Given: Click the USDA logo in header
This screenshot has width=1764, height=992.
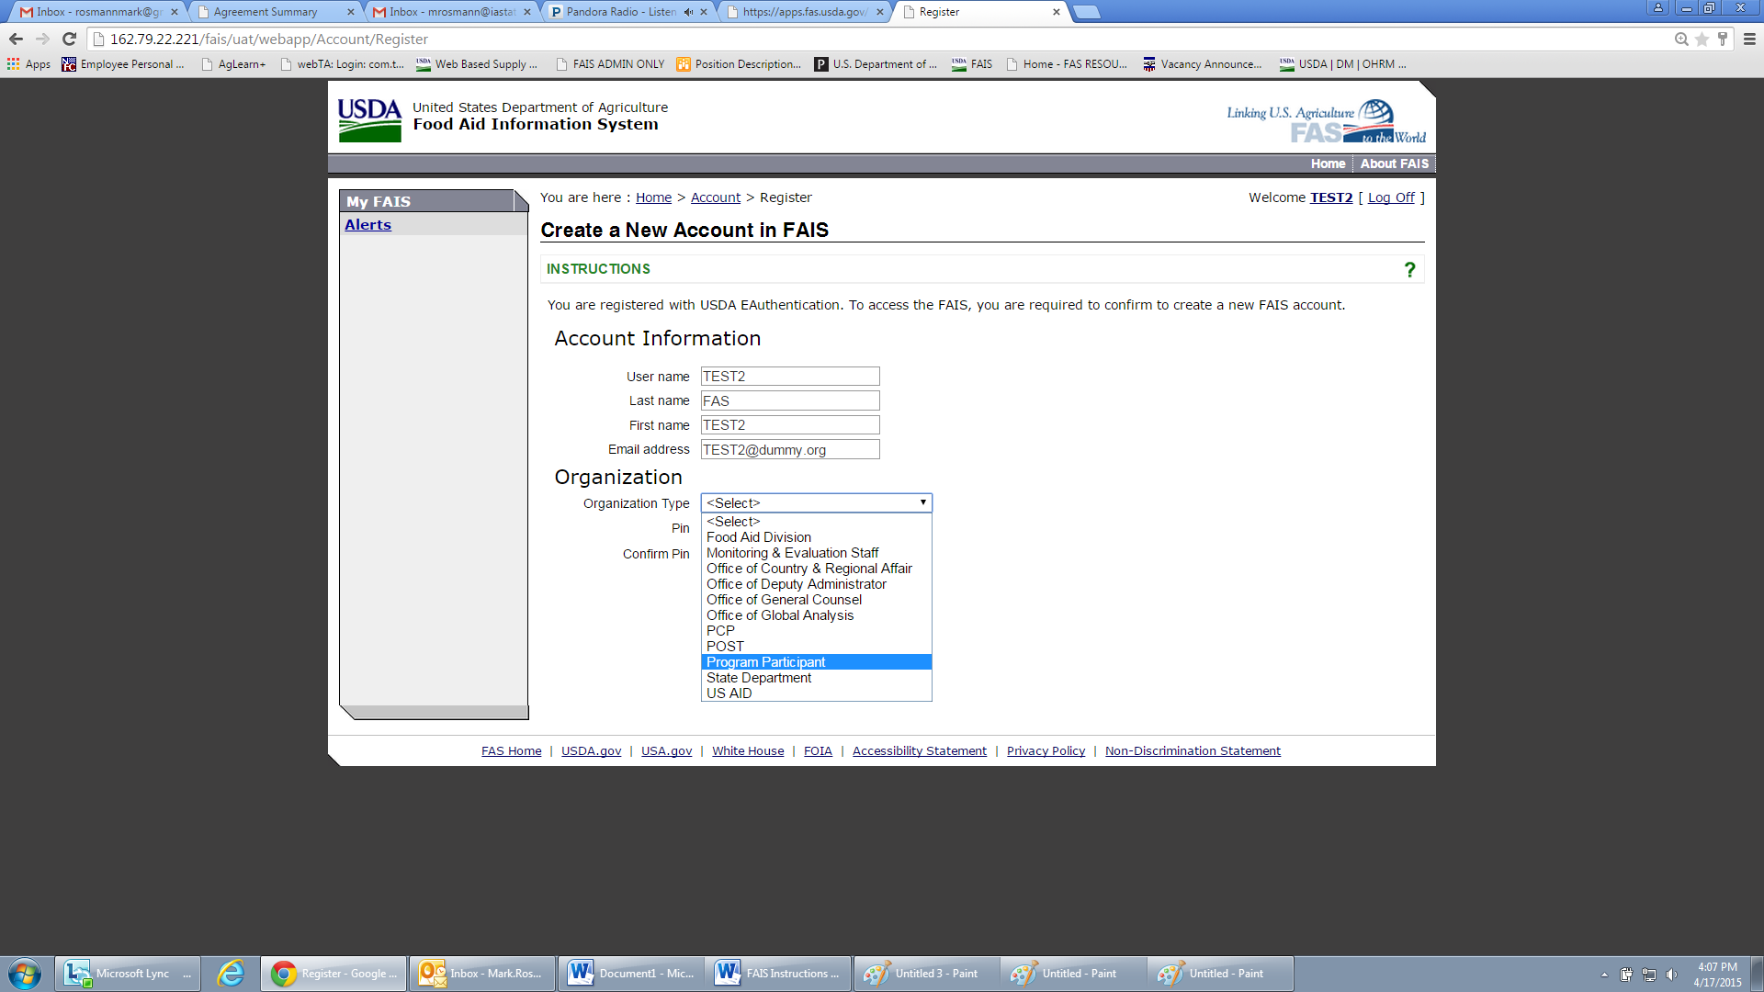Looking at the screenshot, I should (x=369, y=120).
